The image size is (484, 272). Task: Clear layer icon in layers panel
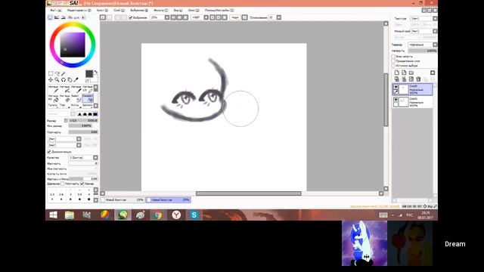(411, 79)
